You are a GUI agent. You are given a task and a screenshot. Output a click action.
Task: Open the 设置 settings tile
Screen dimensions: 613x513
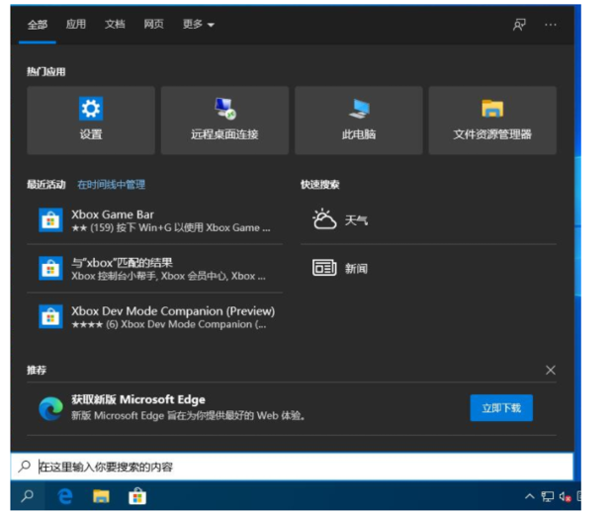coord(91,120)
